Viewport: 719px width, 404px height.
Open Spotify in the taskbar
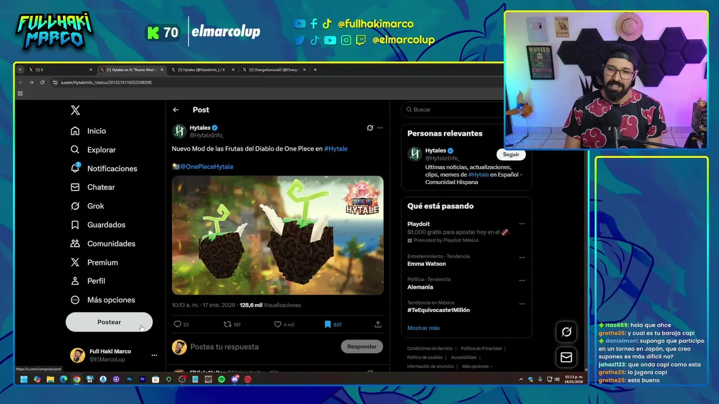(x=221, y=379)
